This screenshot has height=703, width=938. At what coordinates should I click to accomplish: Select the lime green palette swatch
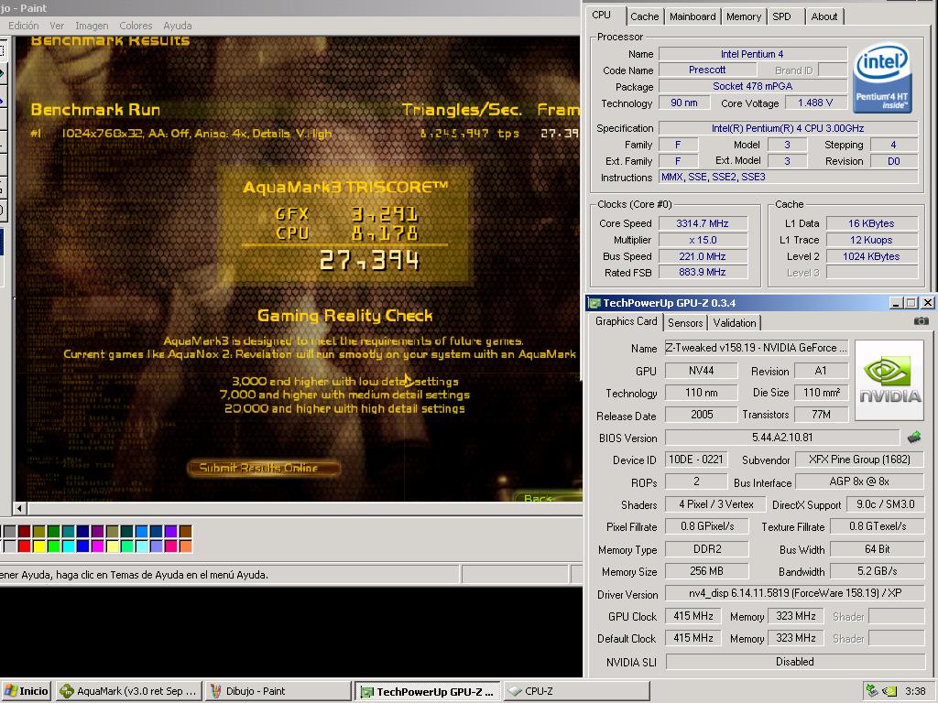click(53, 546)
